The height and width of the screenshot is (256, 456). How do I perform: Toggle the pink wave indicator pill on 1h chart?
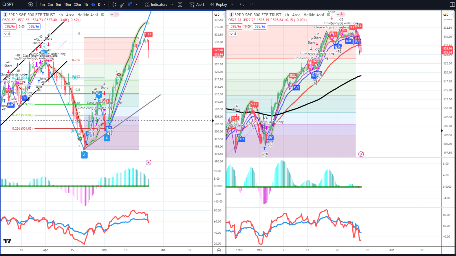343,14
